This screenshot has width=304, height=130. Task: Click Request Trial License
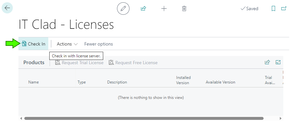pyautogui.click(x=79, y=63)
